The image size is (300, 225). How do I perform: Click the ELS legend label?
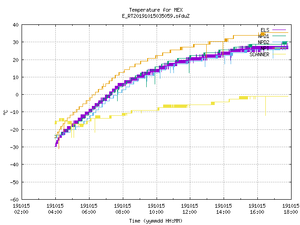pyautogui.click(x=265, y=30)
